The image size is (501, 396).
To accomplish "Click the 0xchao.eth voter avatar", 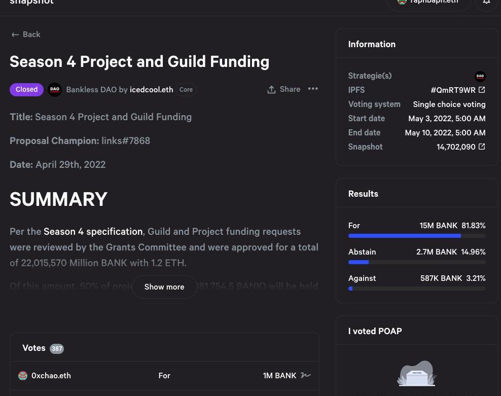I will [x=23, y=376].
